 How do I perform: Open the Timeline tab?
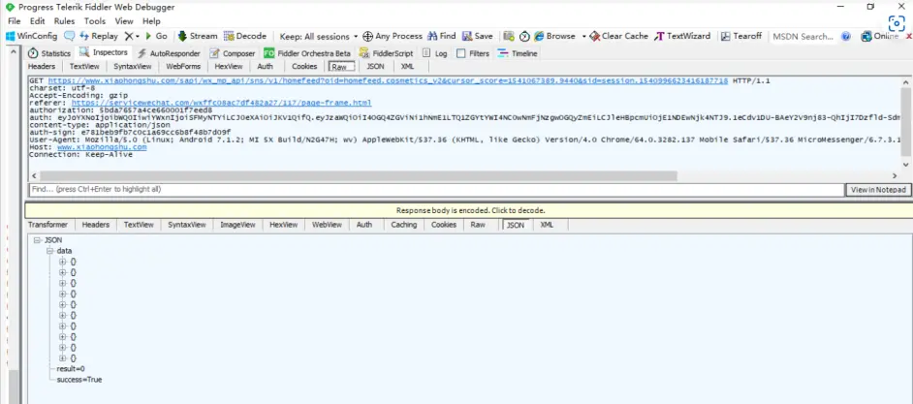tap(518, 53)
